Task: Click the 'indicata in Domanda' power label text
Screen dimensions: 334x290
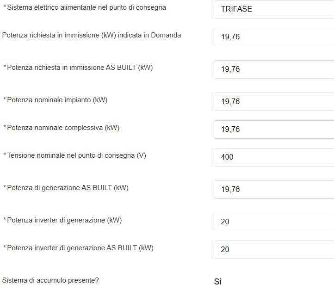Action: [92, 35]
